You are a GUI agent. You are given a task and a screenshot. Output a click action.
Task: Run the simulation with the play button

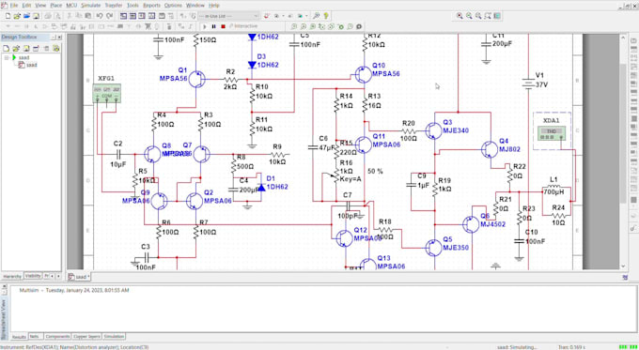coord(205,26)
